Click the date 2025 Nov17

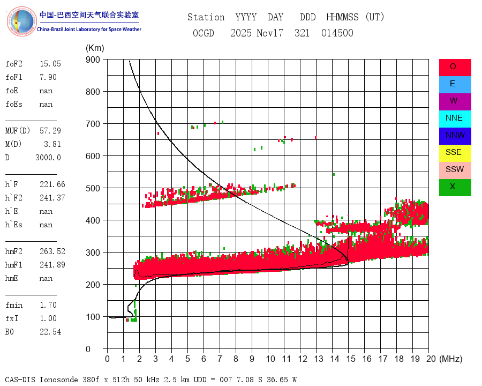pyautogui.click(x=257, y=33)
